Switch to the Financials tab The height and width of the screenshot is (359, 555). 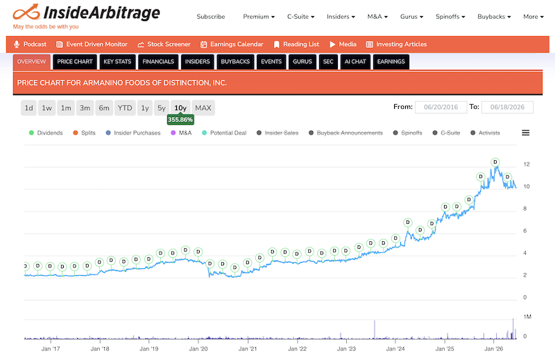pyautogui.click(x=158, y=62)
